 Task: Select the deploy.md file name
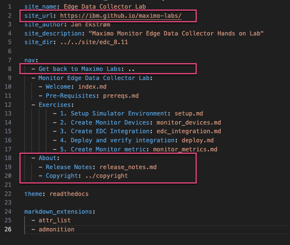click(x=198, y=140)
